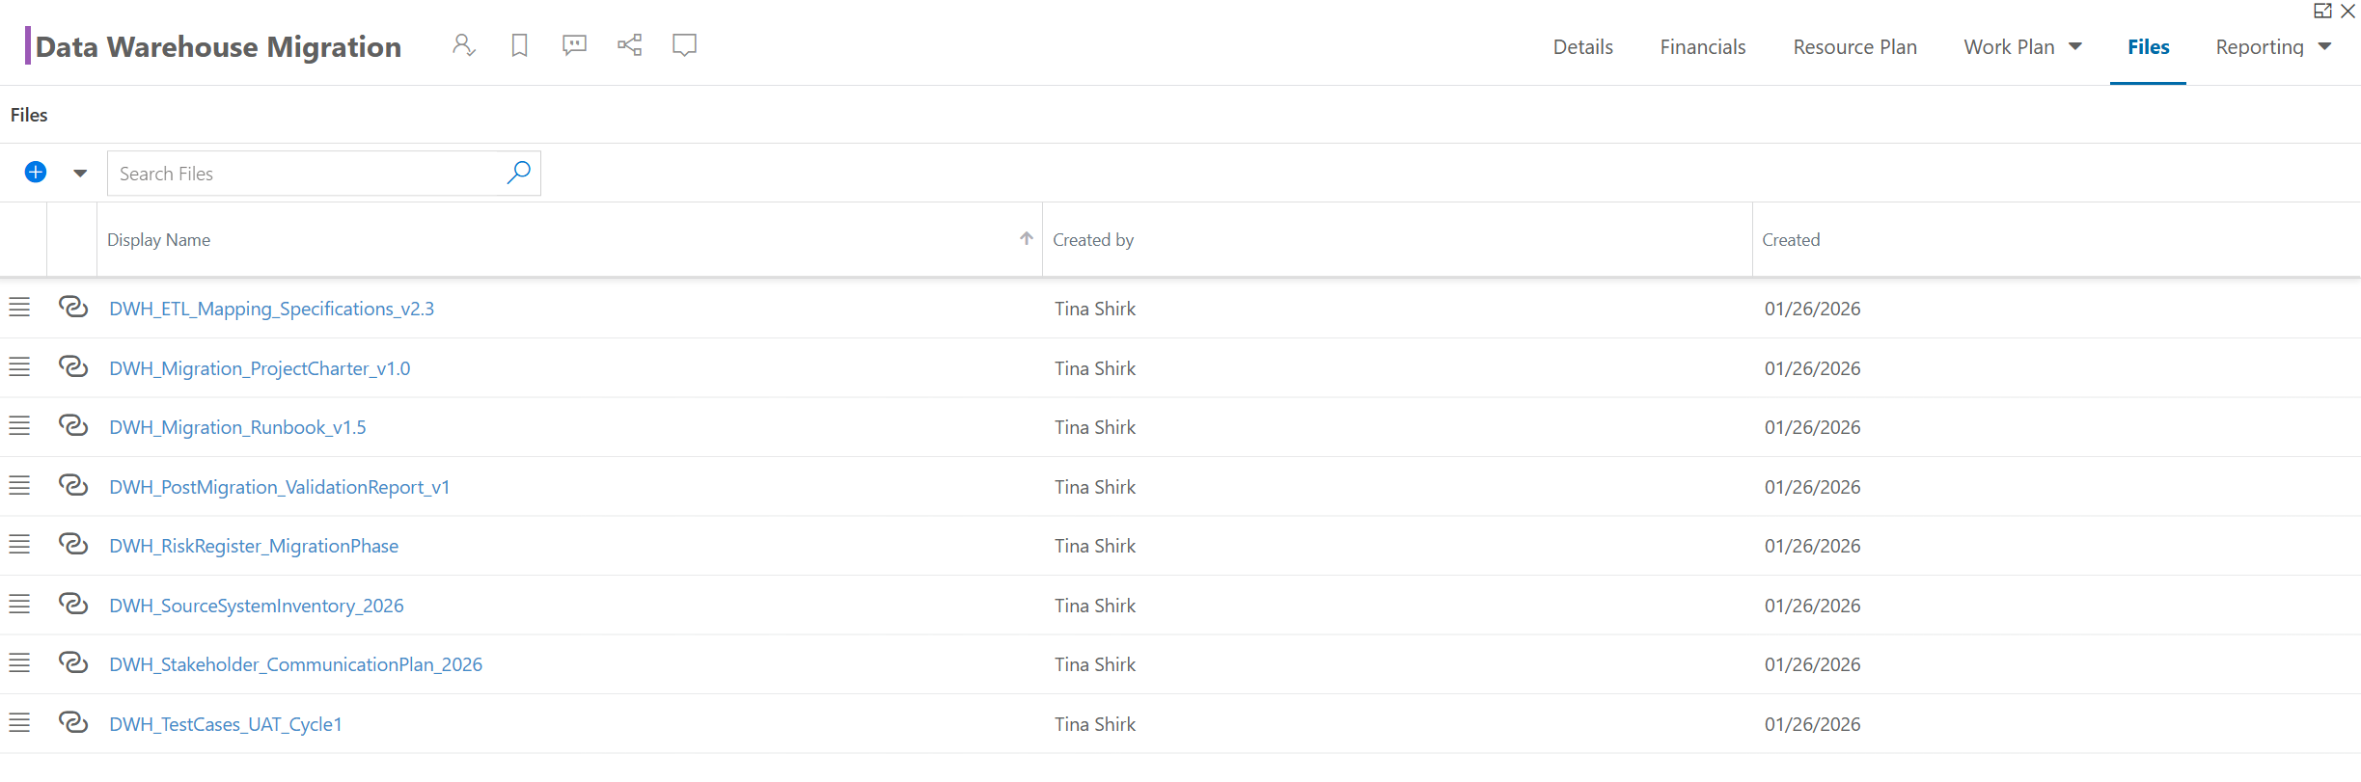Click the user assignment icon beside project title
2361x782 pixels.
pos(464,45)
